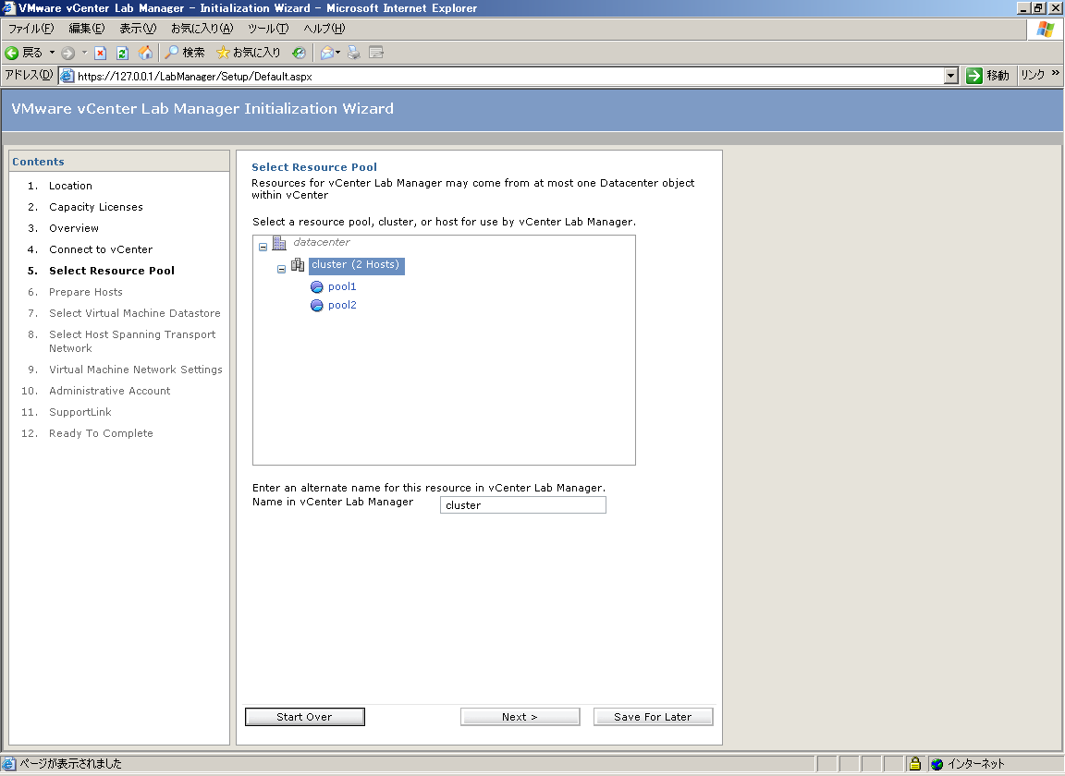Click the Name in vCenter Lab Manager field
The image size is (1065, 776).
(523, 505)
